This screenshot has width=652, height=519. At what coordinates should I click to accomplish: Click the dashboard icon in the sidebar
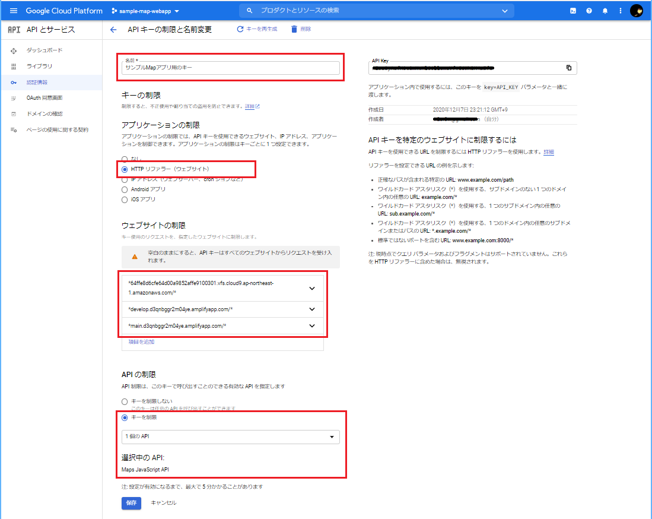coord(14,51)
